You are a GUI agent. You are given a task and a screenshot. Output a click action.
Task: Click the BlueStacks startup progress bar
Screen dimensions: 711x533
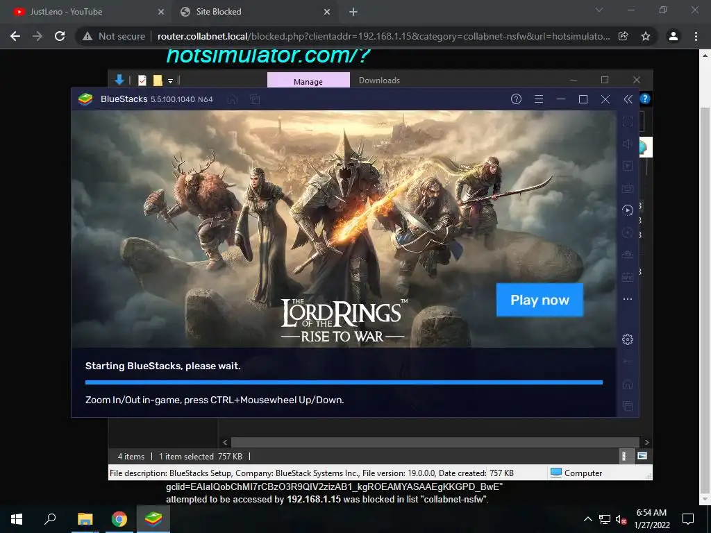point(344,382)
